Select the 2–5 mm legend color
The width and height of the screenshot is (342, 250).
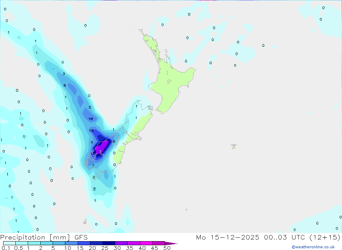tap(47, 243)
